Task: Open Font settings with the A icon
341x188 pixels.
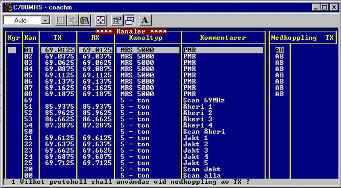Action: pyautogui.click(x=144, y=20)
